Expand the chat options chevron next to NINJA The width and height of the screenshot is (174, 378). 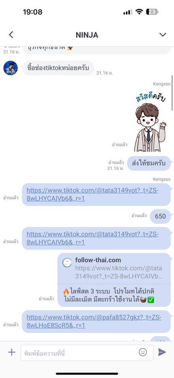163,35
